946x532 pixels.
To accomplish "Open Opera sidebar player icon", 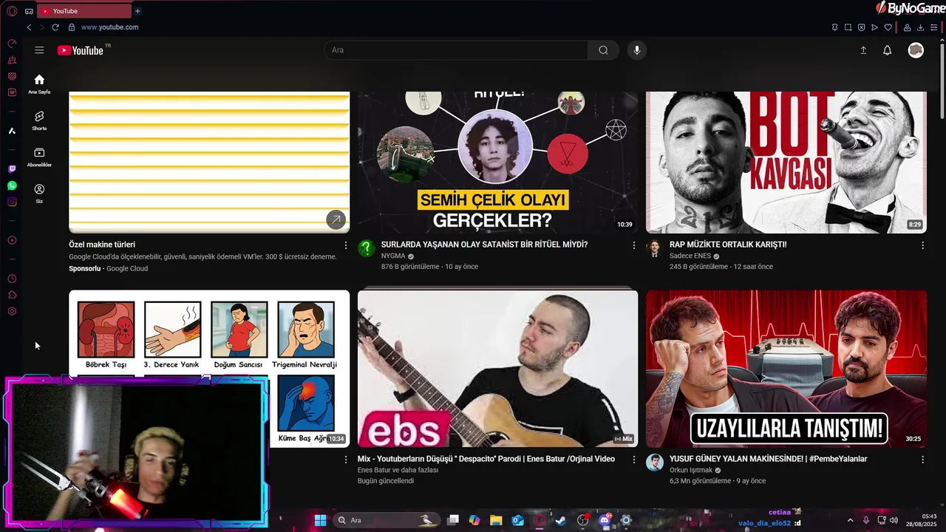I will 12,240.
